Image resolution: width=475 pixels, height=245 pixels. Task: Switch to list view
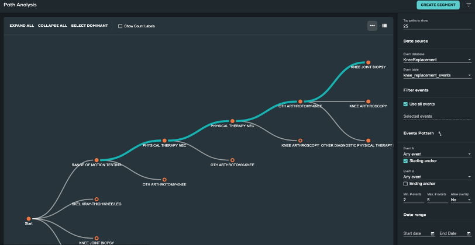[x=384, y=26]
